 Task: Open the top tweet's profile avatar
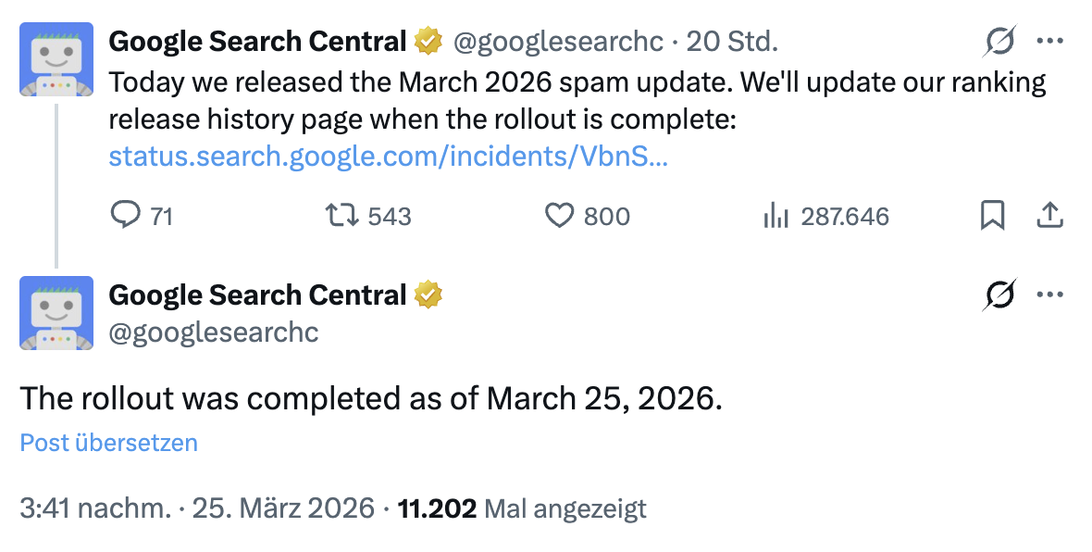tap(56, 59)
